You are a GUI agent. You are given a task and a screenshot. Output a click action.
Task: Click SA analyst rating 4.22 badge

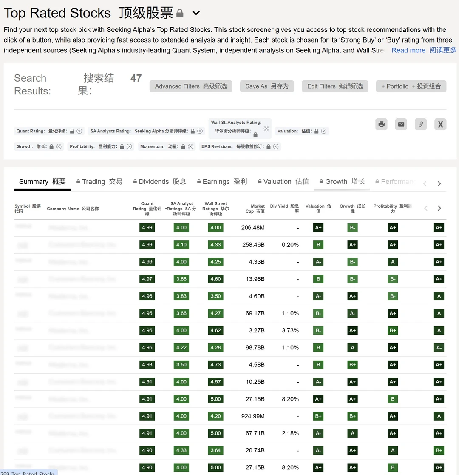click(x=181, y=347)
